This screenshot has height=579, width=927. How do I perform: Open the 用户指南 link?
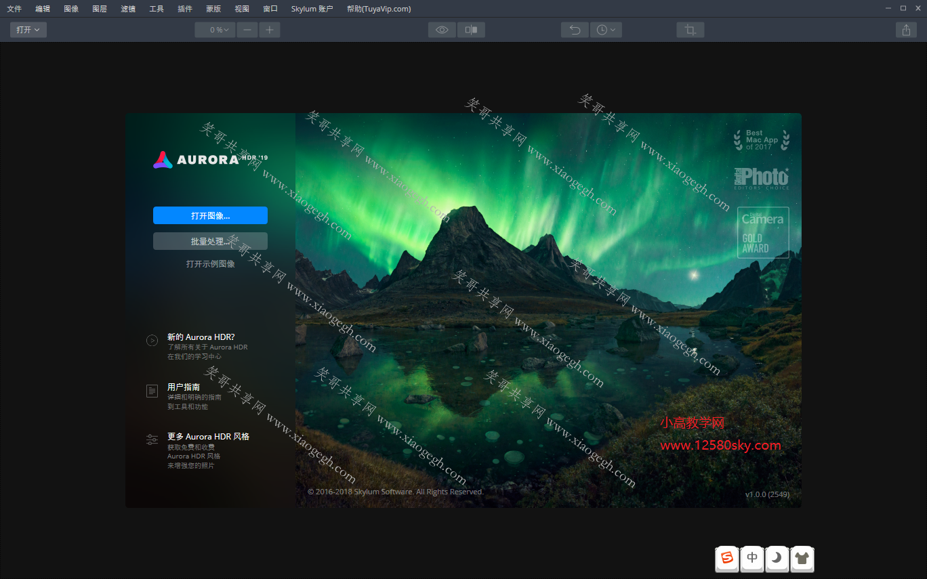tap(184, 387)
